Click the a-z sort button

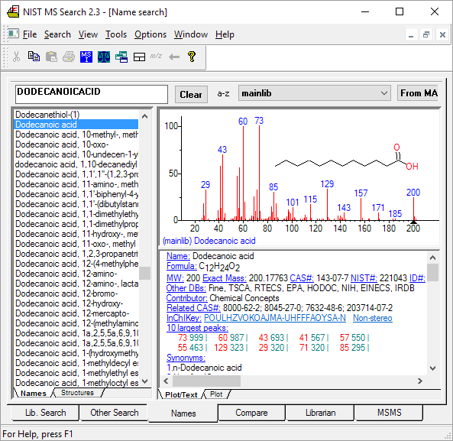click(223, 93)
